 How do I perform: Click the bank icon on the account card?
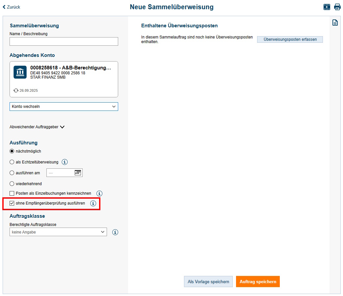[x=20, y=72]
